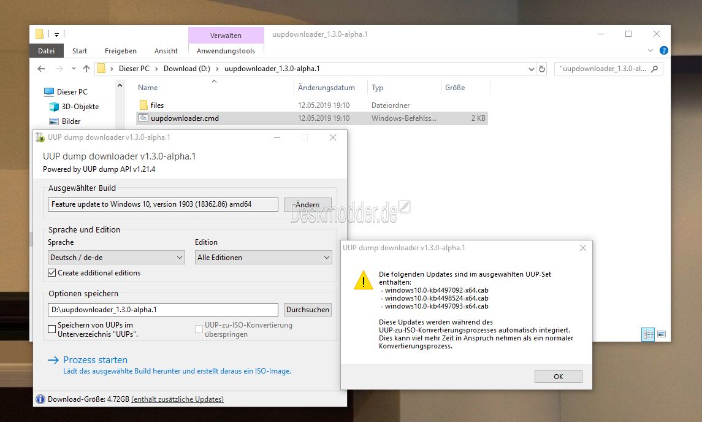
Task: Click uupdownloader_1.3.0-alpha.1 breadcrumb segment
Action: [272, 69]
